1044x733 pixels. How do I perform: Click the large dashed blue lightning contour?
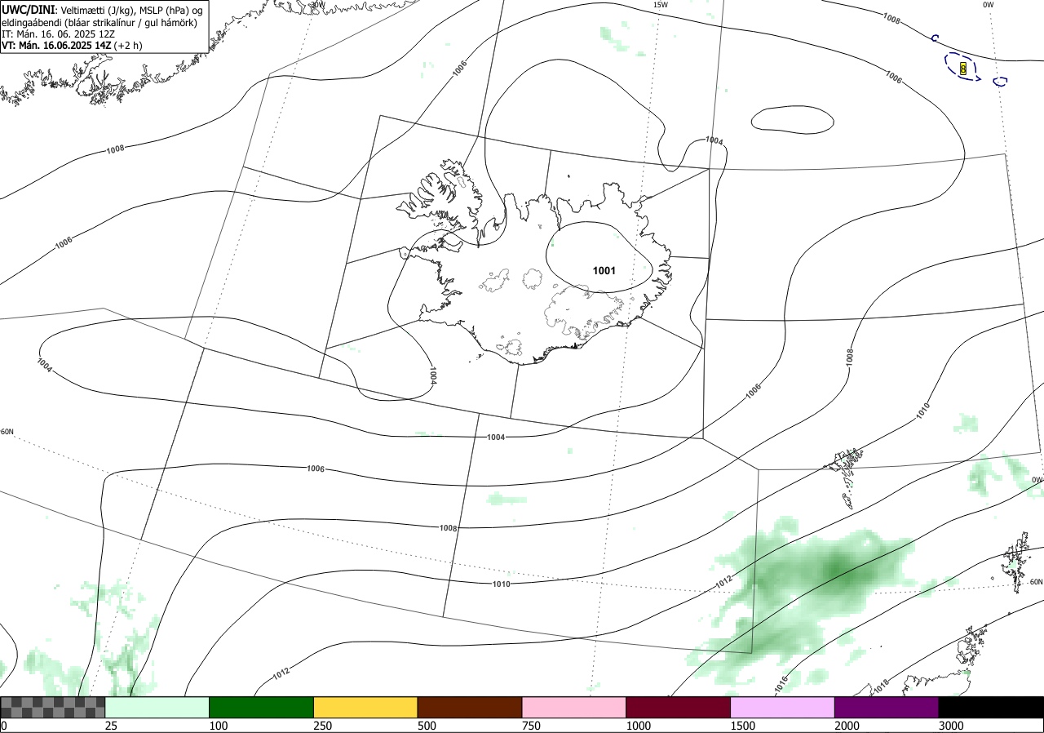tap(962, 65)
